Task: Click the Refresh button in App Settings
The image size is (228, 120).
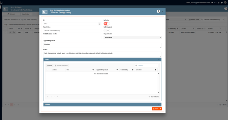Action: [x=11, y=14]
